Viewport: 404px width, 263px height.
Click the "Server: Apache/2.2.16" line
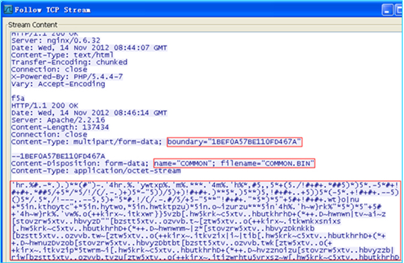(x=58, y=120)
